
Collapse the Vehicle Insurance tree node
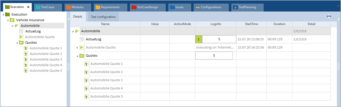pos(7,20)
